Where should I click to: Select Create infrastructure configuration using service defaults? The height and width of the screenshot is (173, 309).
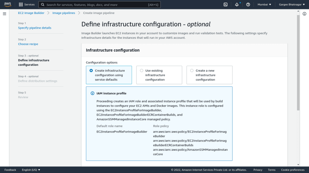point(109,75)
